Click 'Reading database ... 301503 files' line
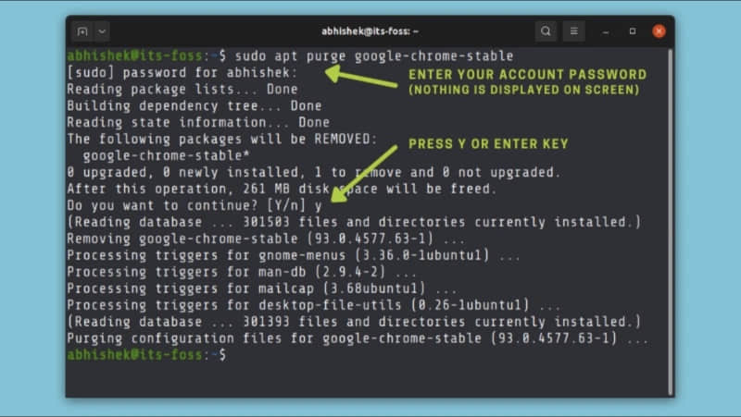The height and width of the screenshot is (417, 741). tap(355, 222)
